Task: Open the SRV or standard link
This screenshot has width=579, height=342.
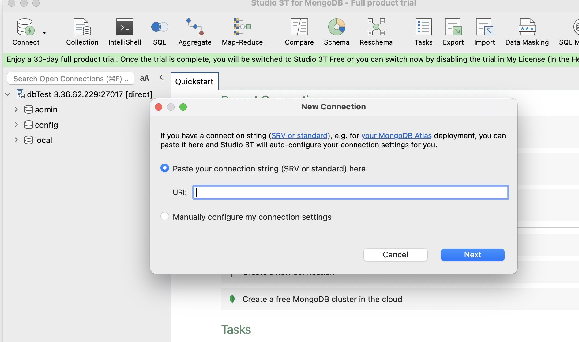Action: [x=299, y=135]
